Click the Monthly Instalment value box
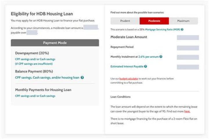 [x=188, y=57]
